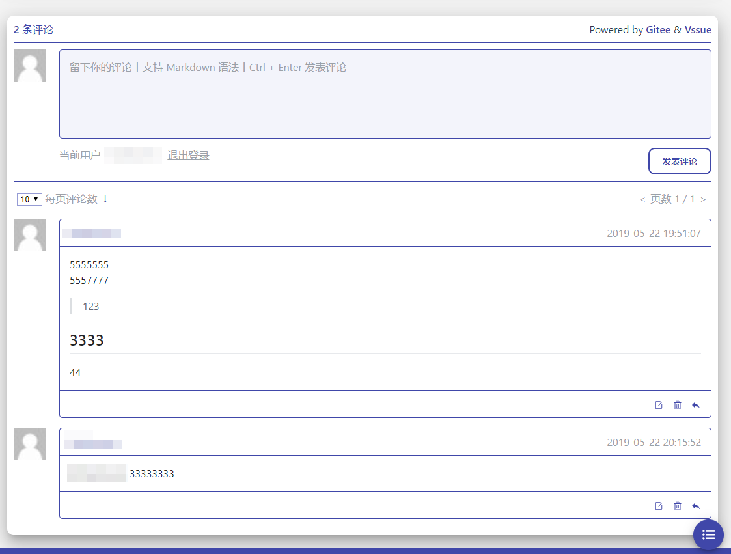Edit the comment containing 5555555
This screenshot has height=554, width=731.
coord(659,405)
